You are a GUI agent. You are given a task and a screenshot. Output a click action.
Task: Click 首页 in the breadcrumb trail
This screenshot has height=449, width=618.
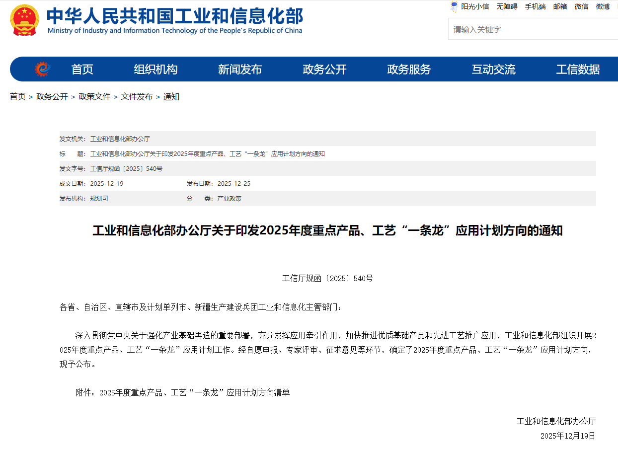coord(17,96)
